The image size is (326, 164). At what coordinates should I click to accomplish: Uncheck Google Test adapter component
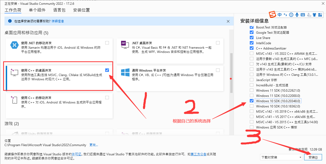(x=251, y=33)
